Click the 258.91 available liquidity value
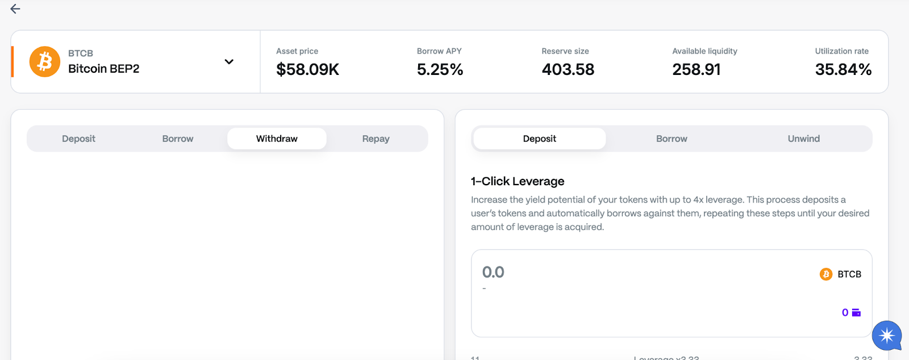 tap(696, 69)
